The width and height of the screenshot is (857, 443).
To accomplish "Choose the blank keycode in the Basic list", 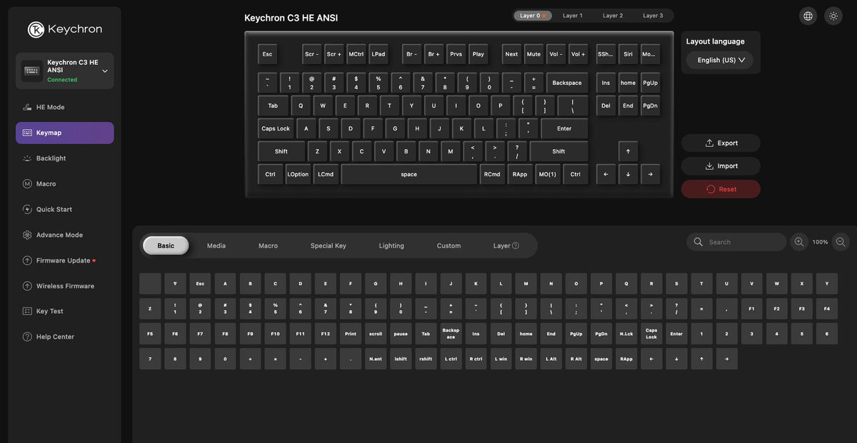I will click(150, 283).
